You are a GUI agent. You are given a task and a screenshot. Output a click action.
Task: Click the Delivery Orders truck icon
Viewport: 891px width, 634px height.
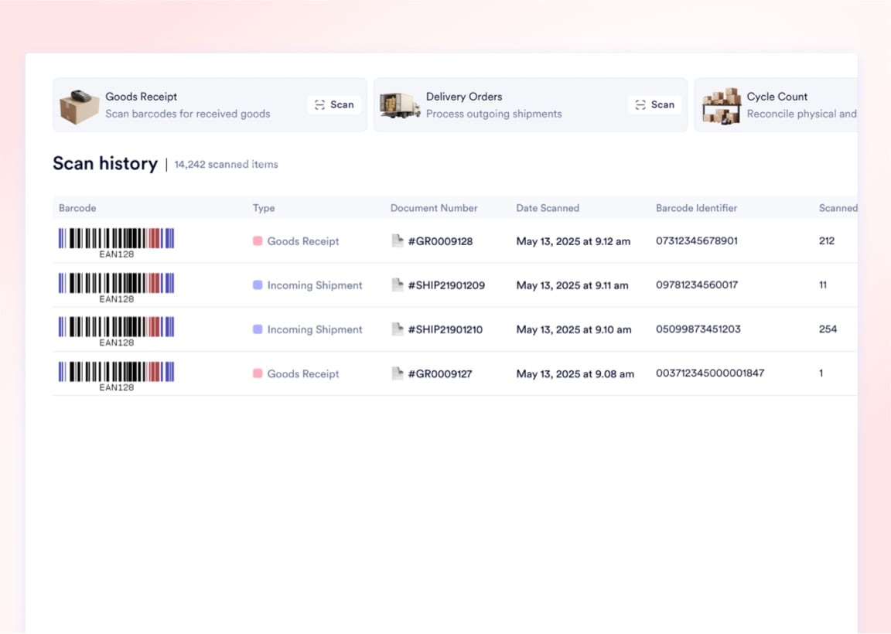400,106
